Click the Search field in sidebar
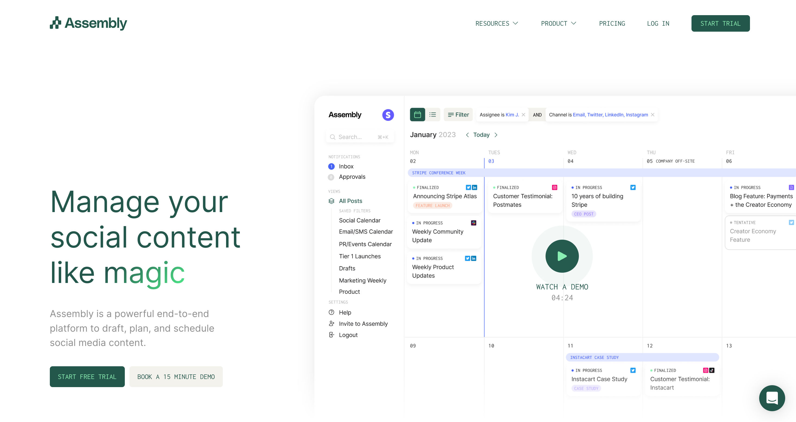Viewport: 796px width, 422px height. pyautogui.click(x=360, y=137)
